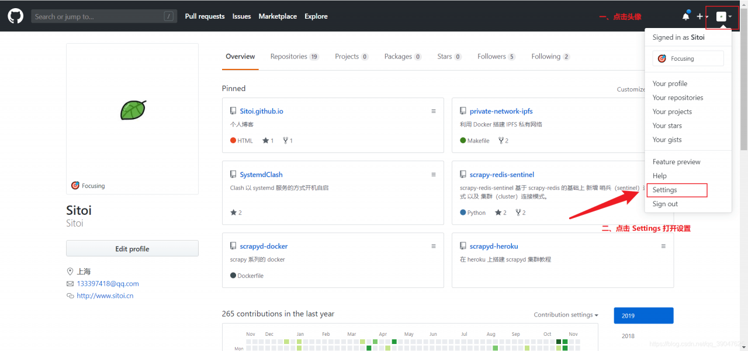Open the scrapyd-docker repository link

[x=264, y=246]
